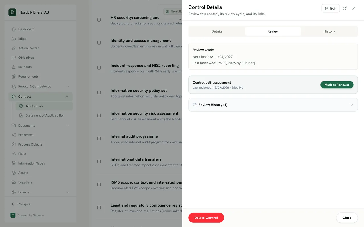
Task: Collapse the sidebar with the Collapse arrow
Action: tap(13, 204)
